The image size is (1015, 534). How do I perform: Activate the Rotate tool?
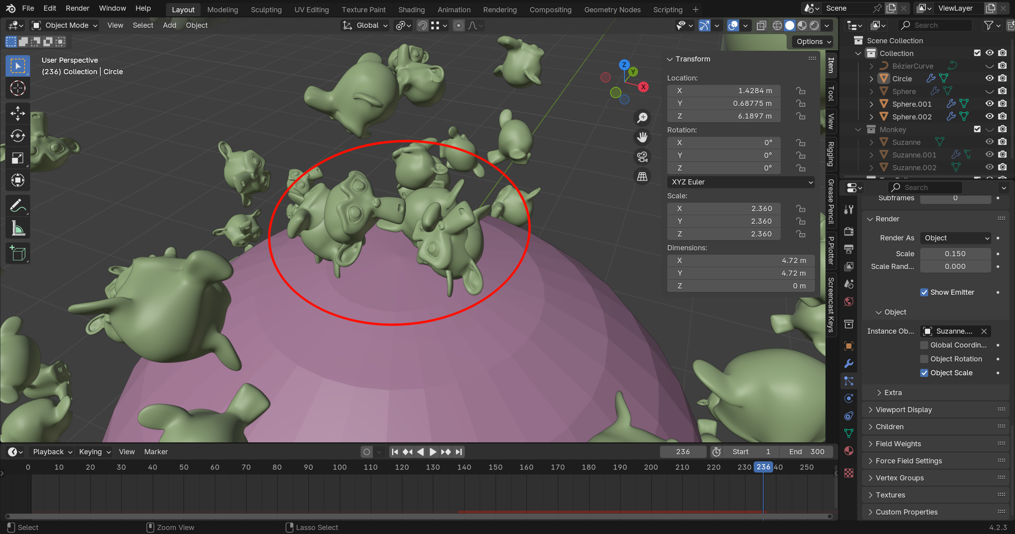[17, 136]
